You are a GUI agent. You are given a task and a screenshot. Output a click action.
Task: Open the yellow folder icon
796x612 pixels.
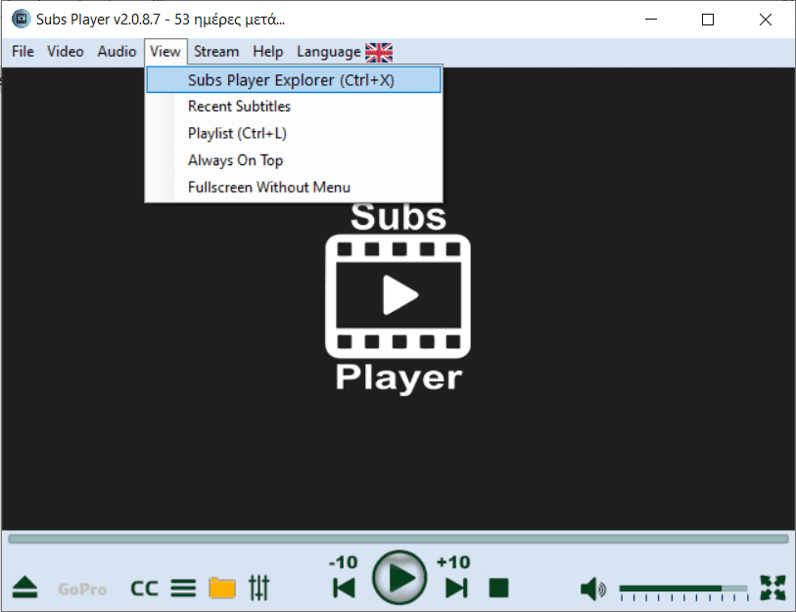point(222,589)
